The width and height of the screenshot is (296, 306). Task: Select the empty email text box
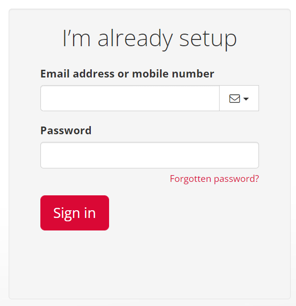coord(130,99)
